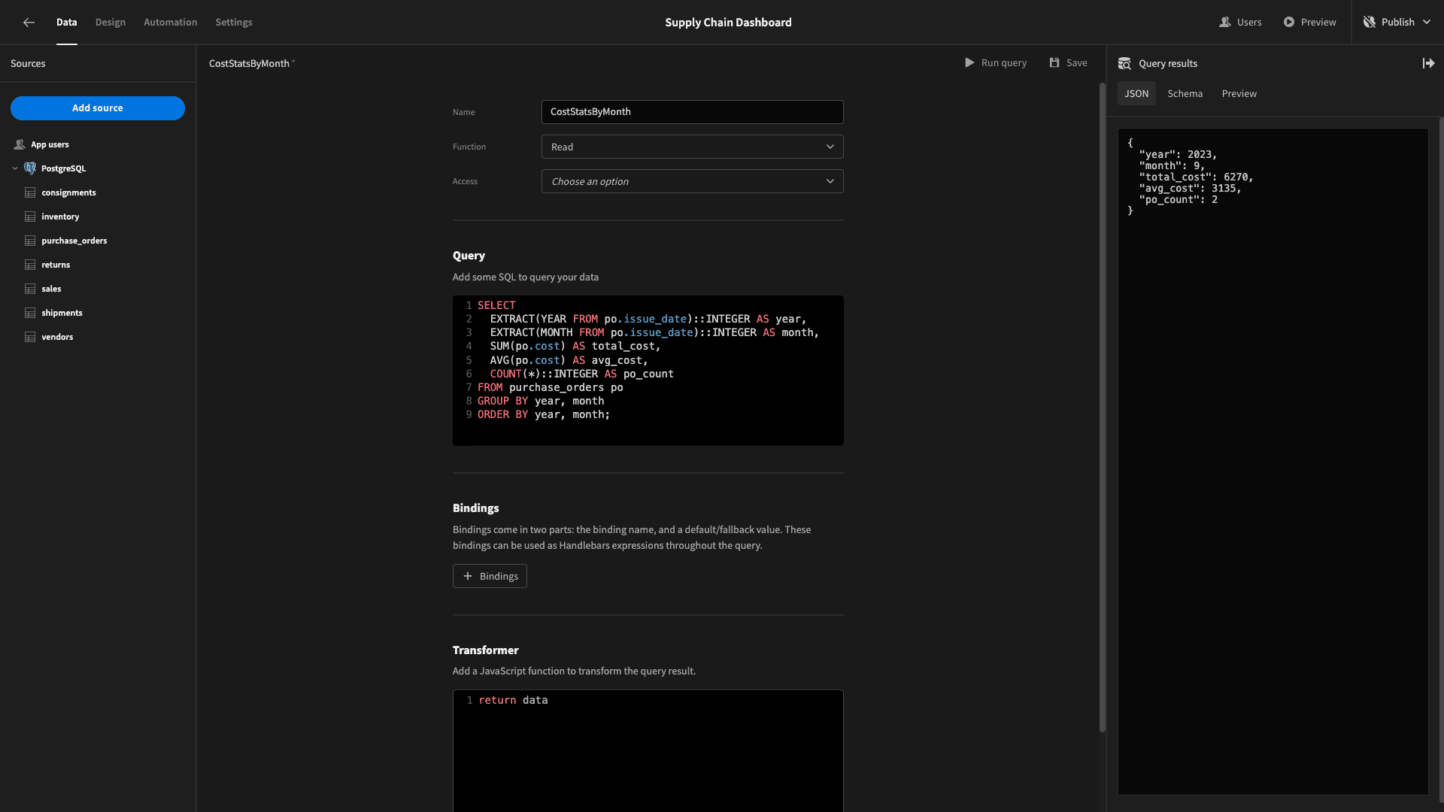1444x812 pixels.
Task: Collapse the Query results panel
Action: point(1428,64)
